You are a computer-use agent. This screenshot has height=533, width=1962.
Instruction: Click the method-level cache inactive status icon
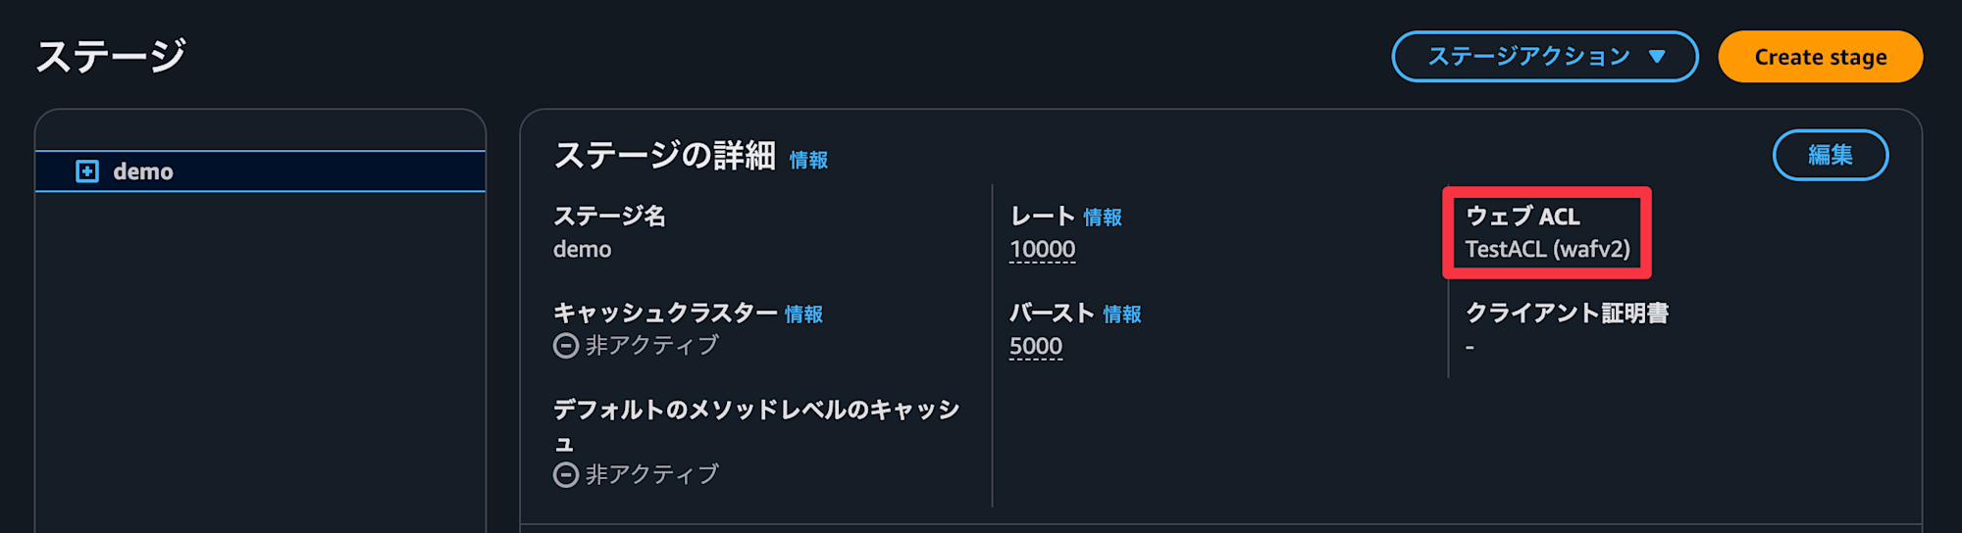pyautogui.click(x=566, y=475)
